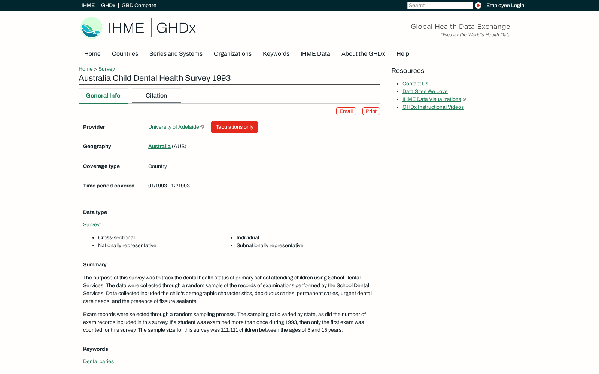Click the IHME leaf logo icon
Viewport: 599px width, 374px height.
click(x=92, y=28)
